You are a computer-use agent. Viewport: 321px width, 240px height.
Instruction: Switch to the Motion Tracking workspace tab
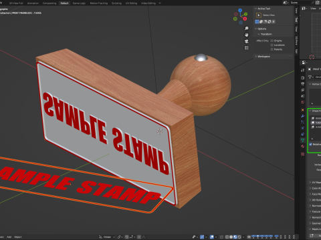[99, 3]
